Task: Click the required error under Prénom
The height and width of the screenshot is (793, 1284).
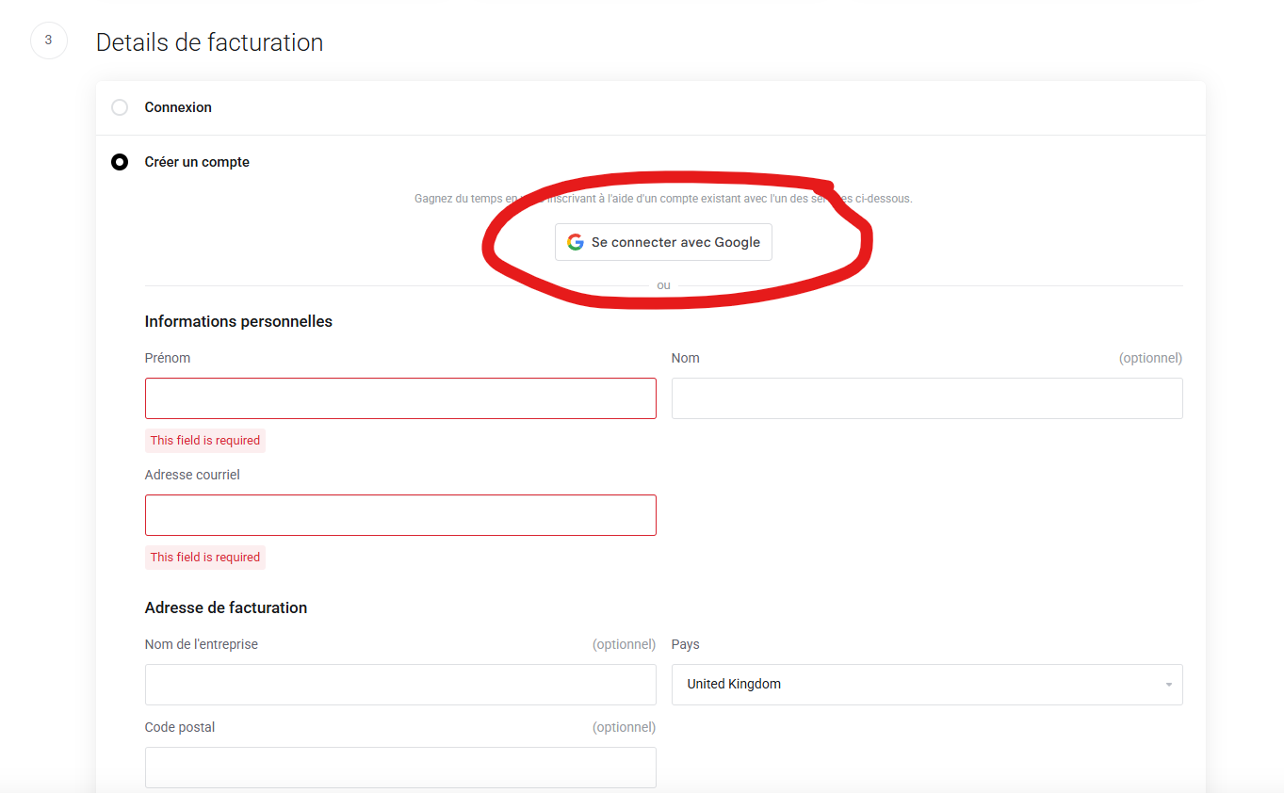Action: coord(205,441)
